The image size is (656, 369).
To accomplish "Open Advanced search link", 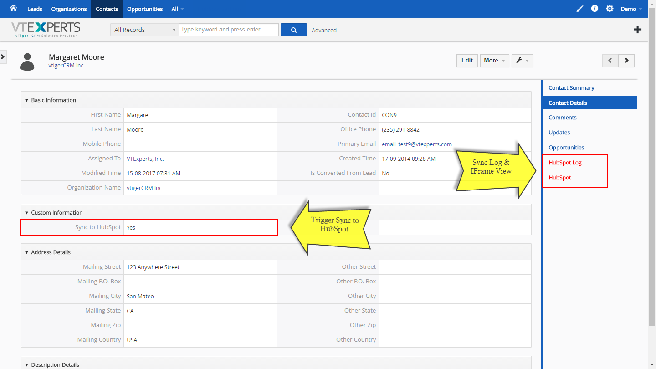I will [x=324, y=30].
